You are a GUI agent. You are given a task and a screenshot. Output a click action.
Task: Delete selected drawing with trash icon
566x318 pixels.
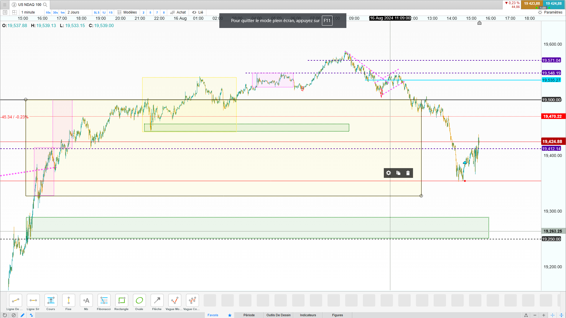tap(408, 173)
